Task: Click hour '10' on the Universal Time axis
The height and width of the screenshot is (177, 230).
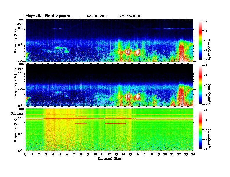Action: point(95,154)
